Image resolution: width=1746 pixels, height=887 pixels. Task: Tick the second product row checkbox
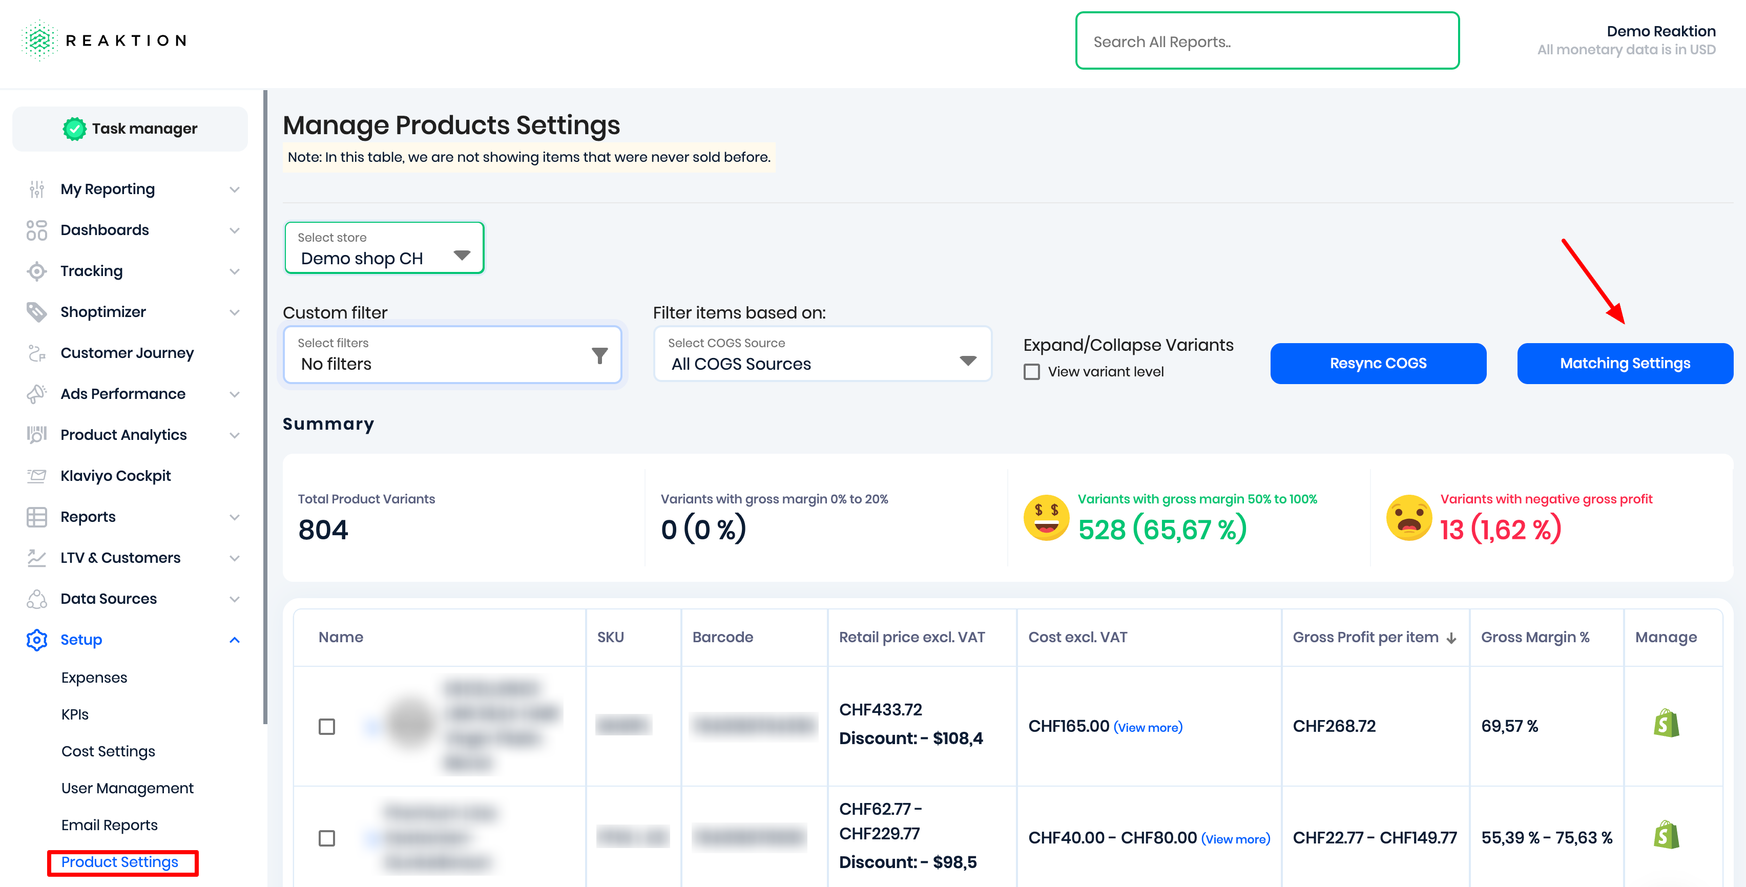point(327,838)
